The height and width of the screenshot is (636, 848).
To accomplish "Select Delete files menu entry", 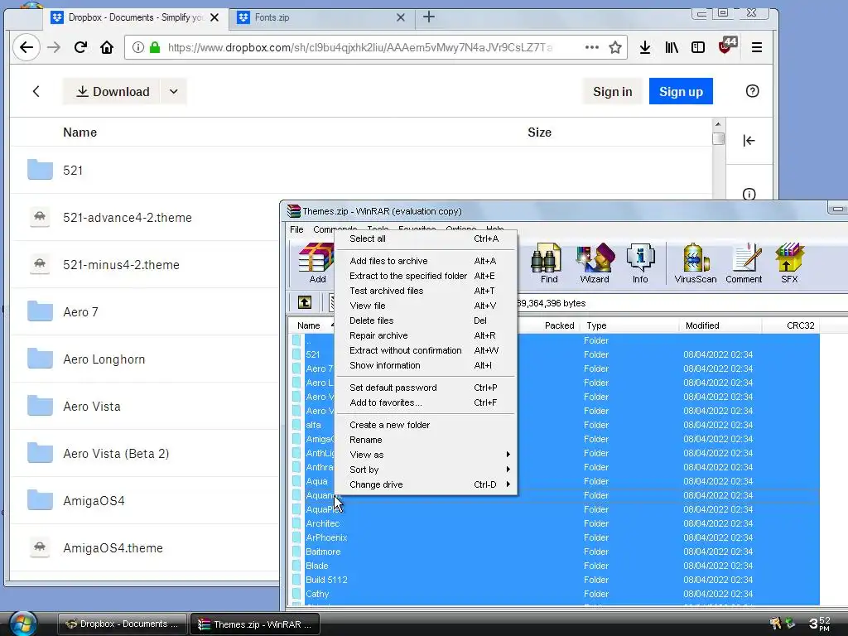I will point(425,320).
